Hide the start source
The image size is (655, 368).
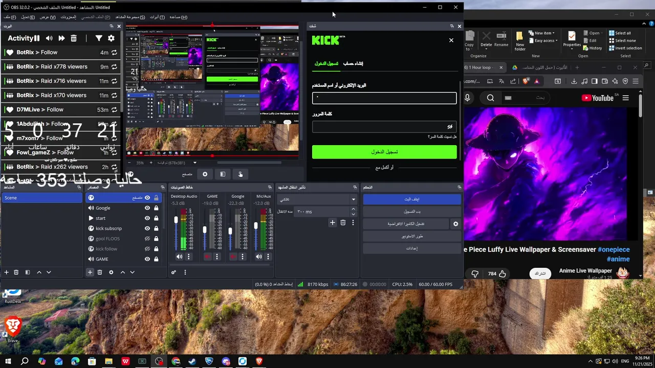147,218
